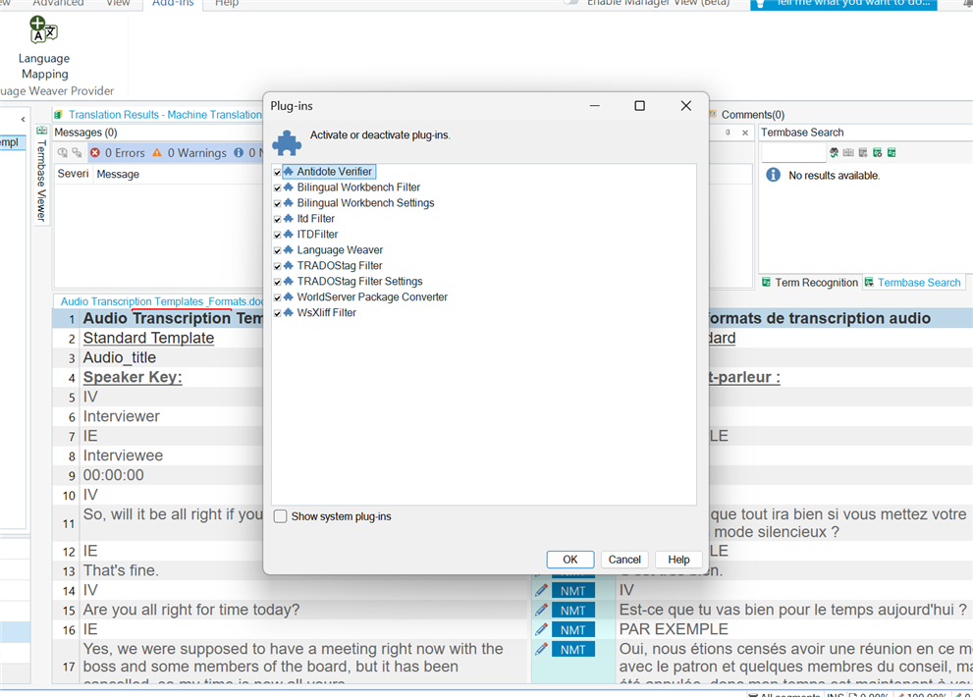973x697 pixels.
Task: Click the 'Tell me what you want to do' box
Action: tap(844, 4)
